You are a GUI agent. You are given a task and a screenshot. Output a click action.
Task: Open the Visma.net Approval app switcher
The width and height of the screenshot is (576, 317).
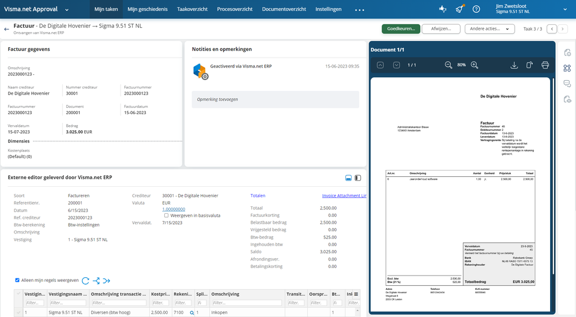point(67,10)
